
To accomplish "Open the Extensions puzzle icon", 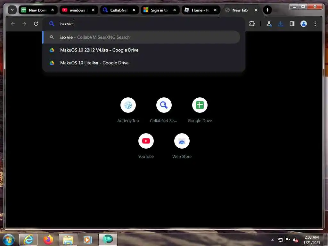I will pyautogui.click(x=252, y=24).
